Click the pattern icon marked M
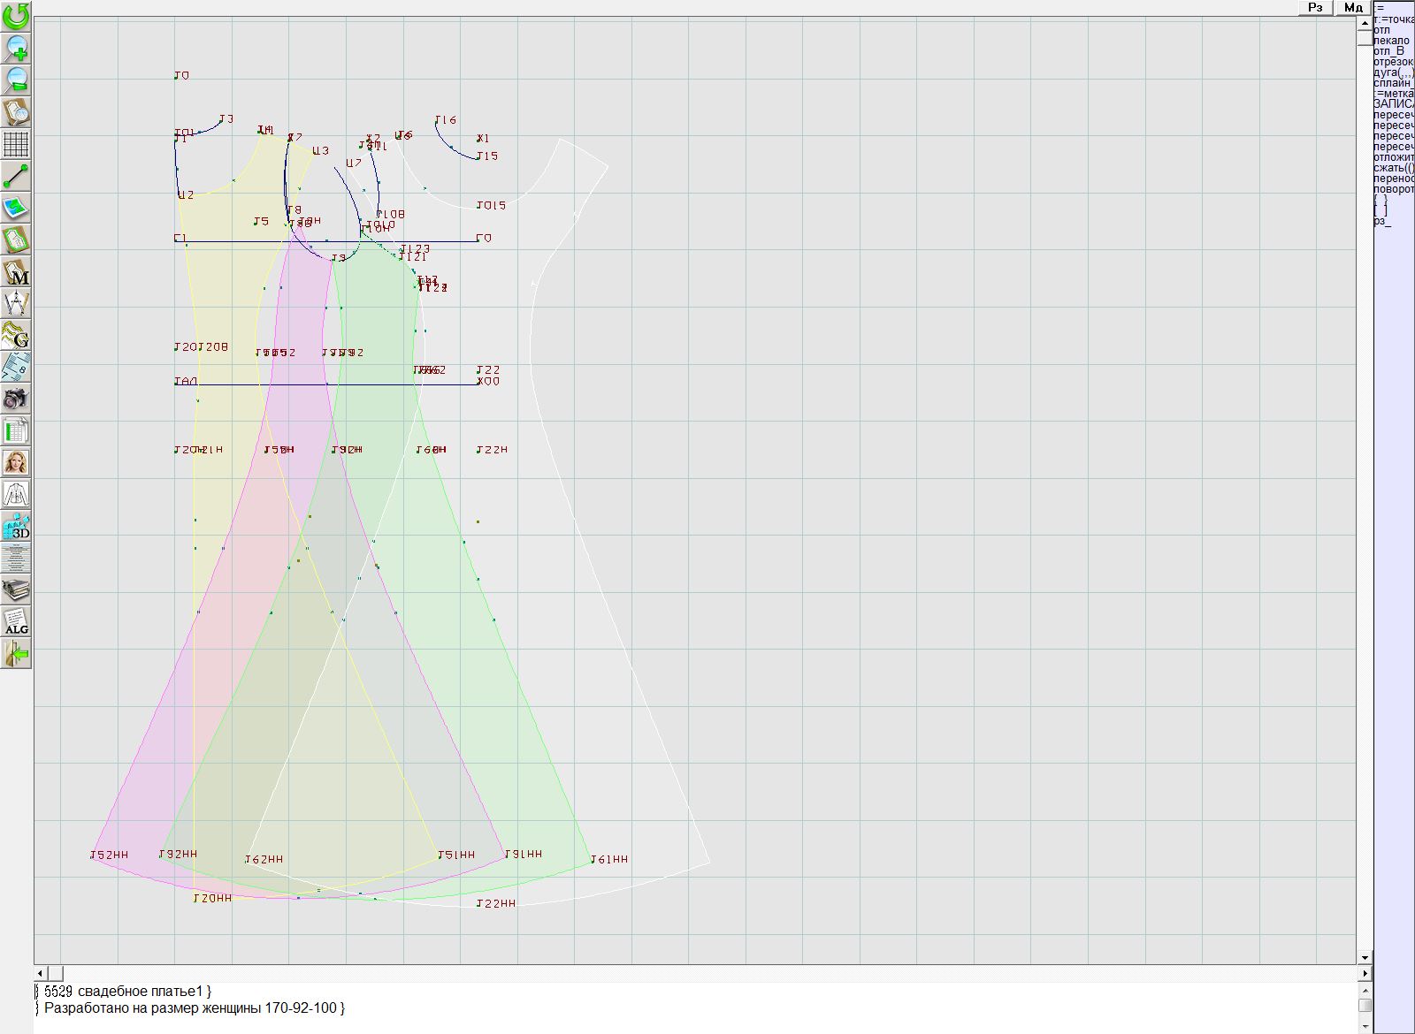The height and width of the screenshot is (1034, 1415). pos(16,271)
